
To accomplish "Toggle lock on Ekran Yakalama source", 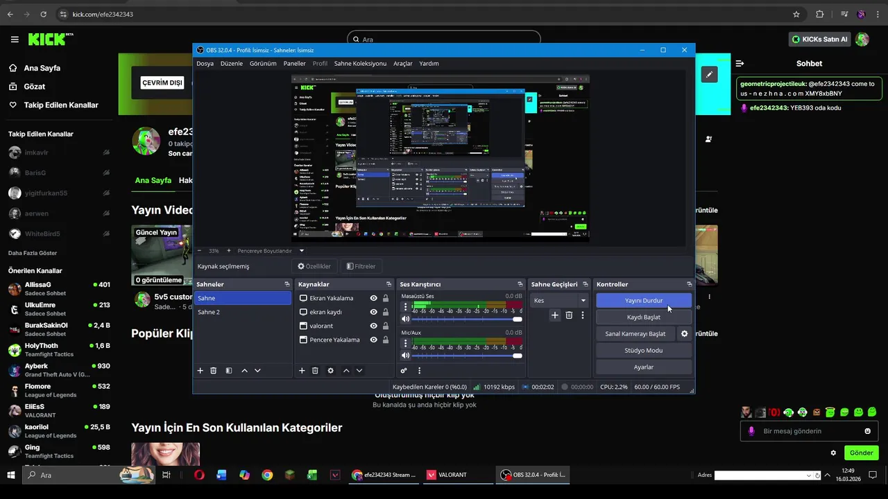I will point(386,298).
